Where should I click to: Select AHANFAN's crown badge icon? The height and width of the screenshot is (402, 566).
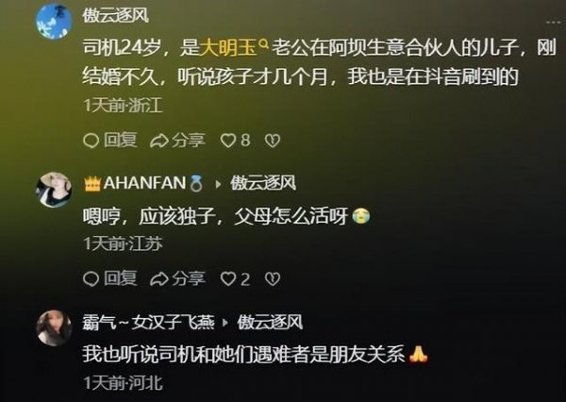(x=92, y=184)
